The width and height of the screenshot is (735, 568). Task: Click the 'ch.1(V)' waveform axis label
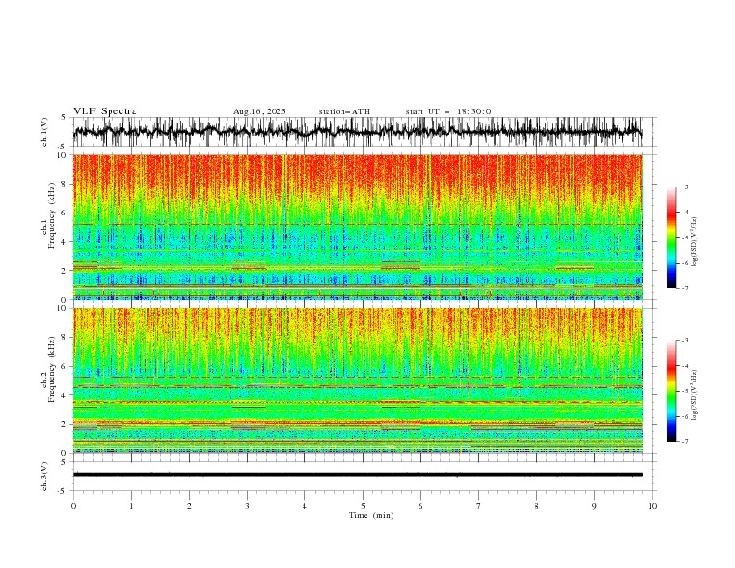point(45,132)
